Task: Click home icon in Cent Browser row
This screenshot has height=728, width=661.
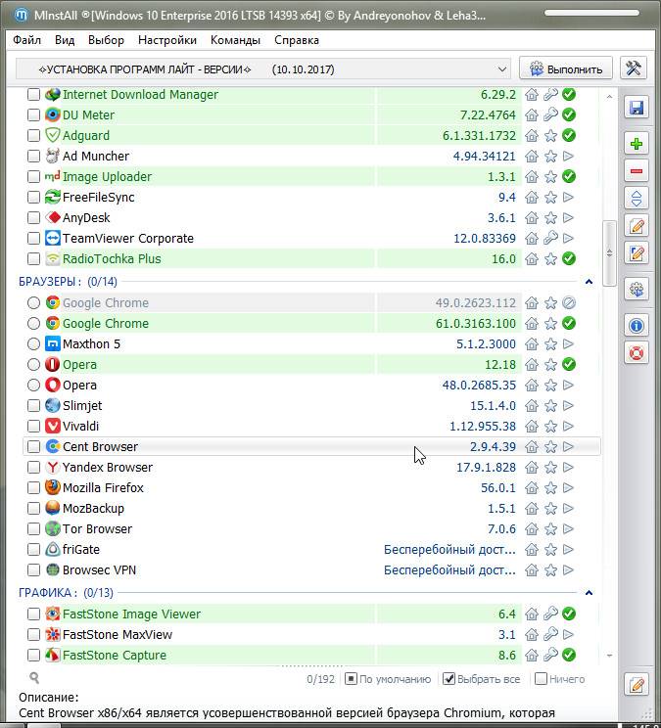Action: (532, 446)
